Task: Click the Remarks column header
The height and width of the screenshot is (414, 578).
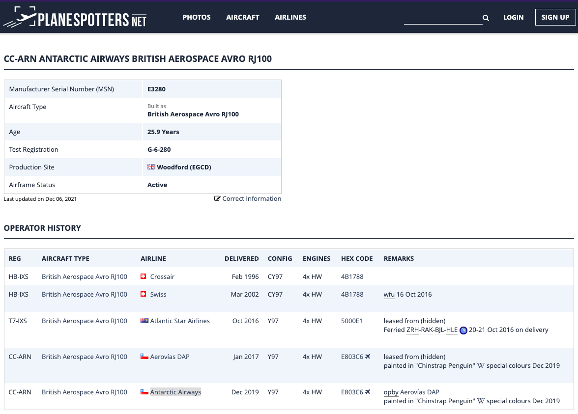Action: 399,258
